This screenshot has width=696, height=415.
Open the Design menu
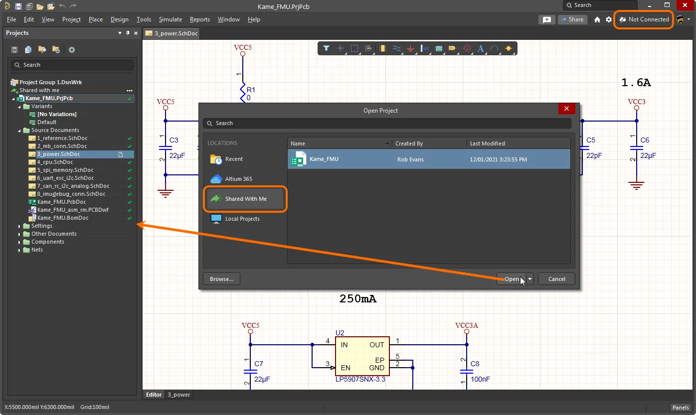[x=120, y=19]
